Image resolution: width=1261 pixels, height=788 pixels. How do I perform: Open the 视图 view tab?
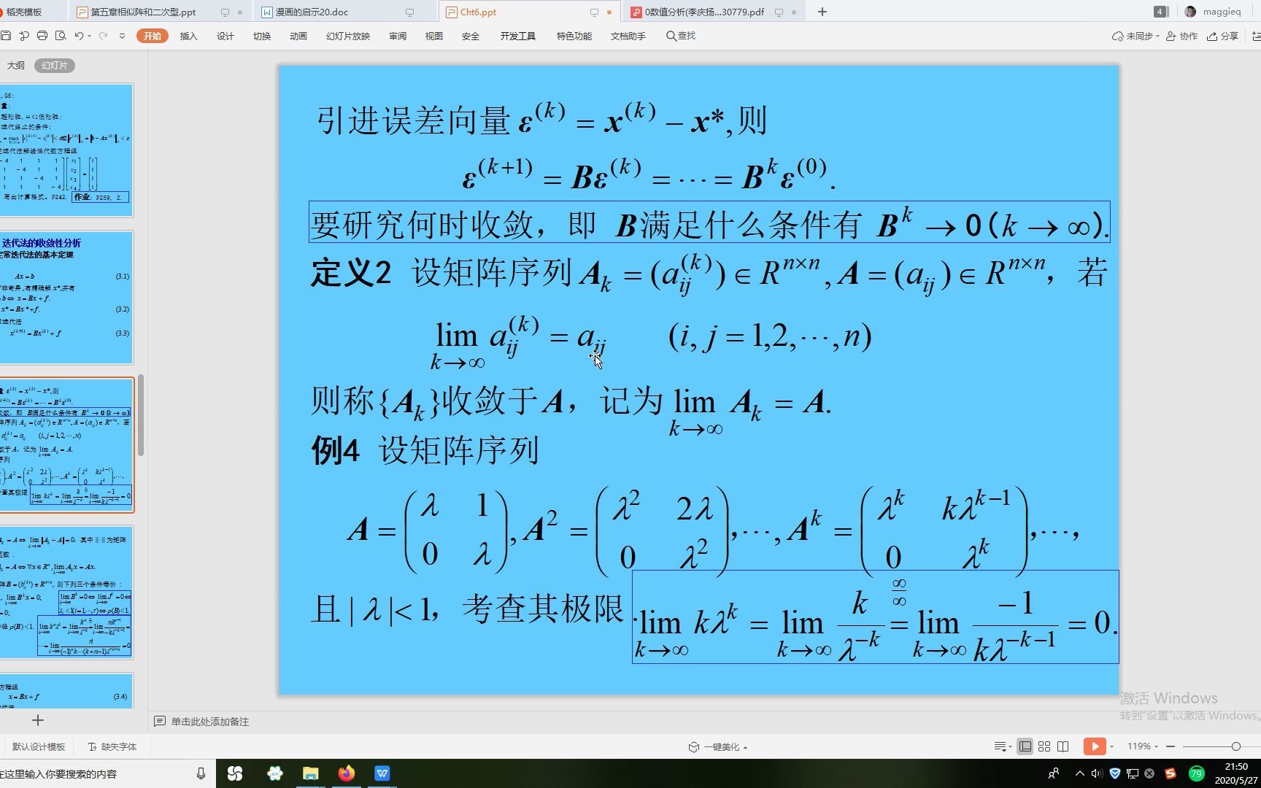[434, 36]
